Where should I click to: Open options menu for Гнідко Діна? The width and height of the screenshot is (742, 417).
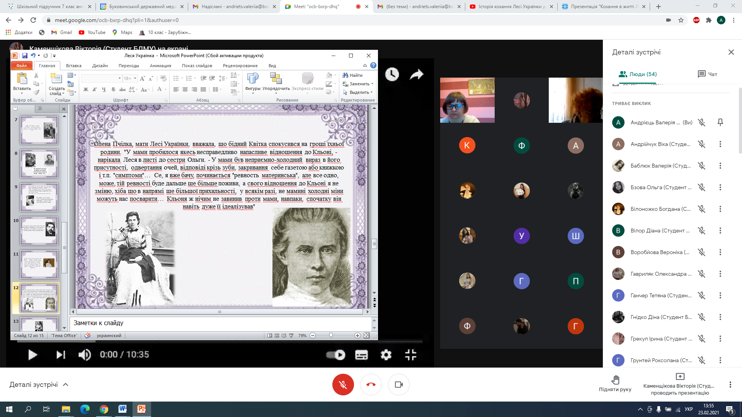(x=720, y=317)
